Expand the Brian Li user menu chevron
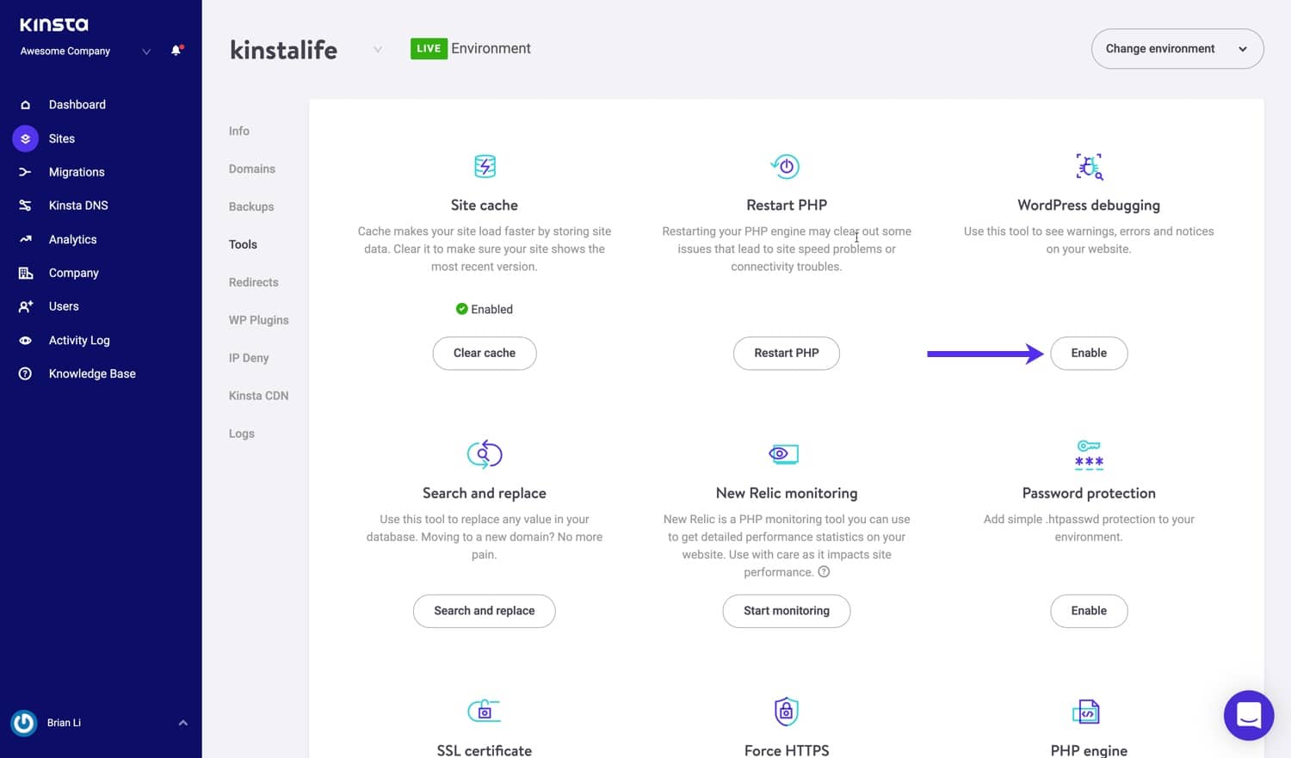Image resolution: width=1291 pixels, height=758 pixels. click(x=183, y=723)
